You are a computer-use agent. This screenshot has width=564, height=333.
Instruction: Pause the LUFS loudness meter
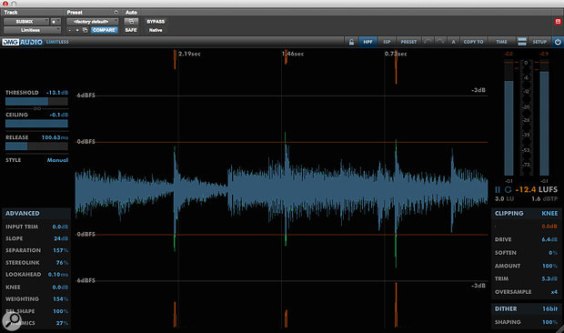tap(498, 189)
